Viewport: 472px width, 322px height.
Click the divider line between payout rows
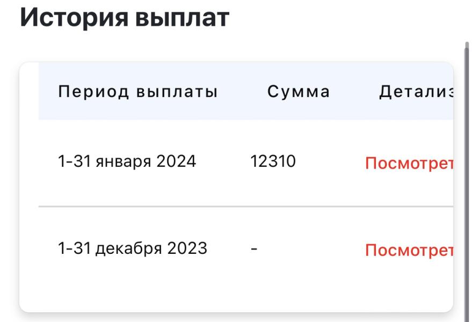[246, 207]
